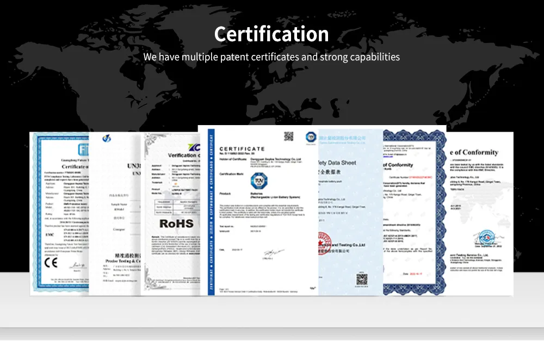Click the round blue badge above Safety Data Sheet
Screen dimensions: 544x354
point(311,137)
